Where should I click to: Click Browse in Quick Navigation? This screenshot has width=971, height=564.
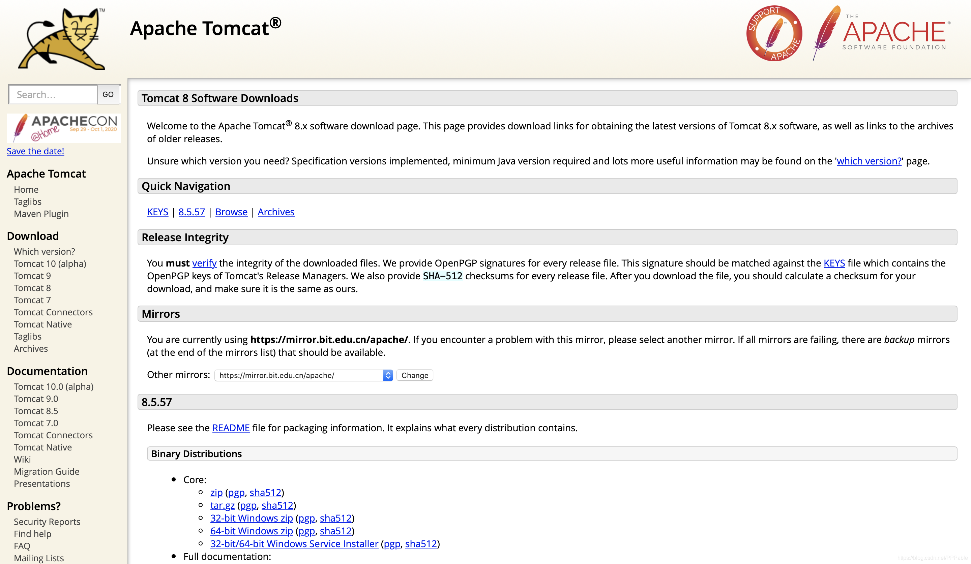(231, 212)
